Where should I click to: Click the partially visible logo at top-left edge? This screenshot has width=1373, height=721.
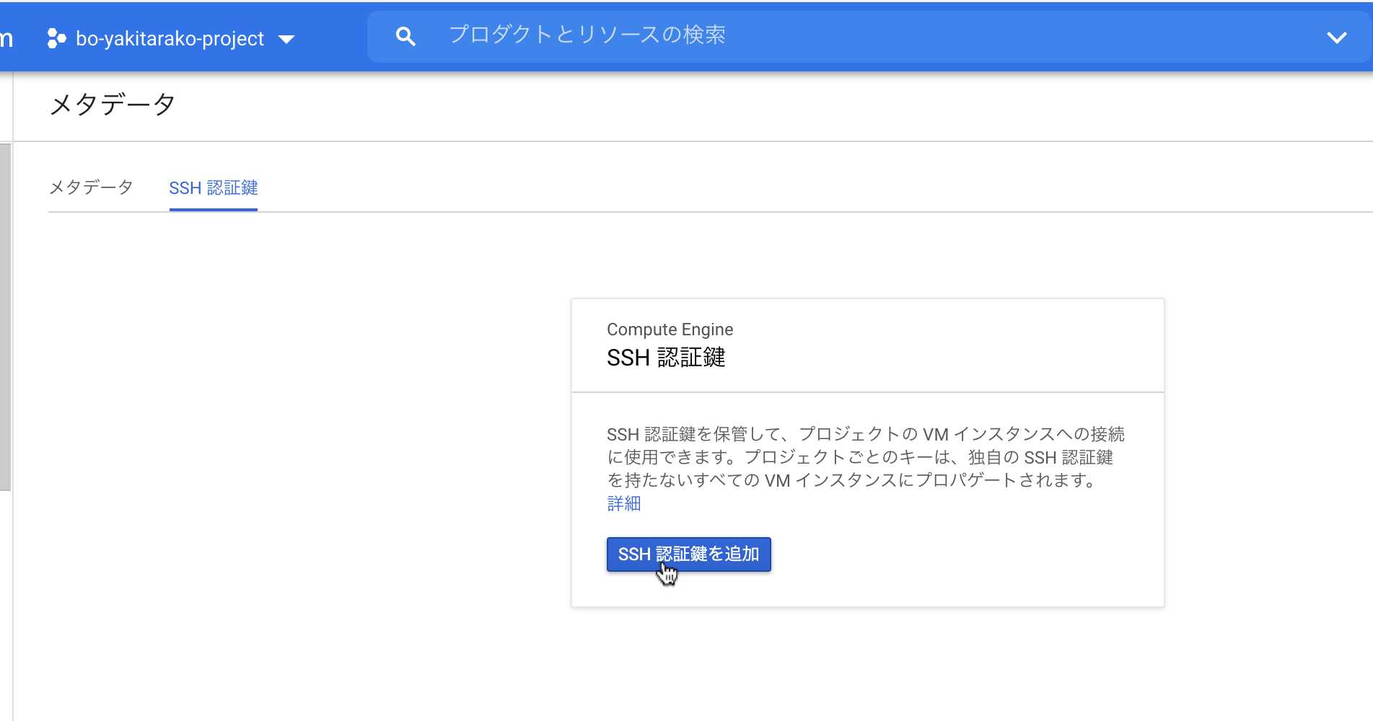tap(6, 37)
